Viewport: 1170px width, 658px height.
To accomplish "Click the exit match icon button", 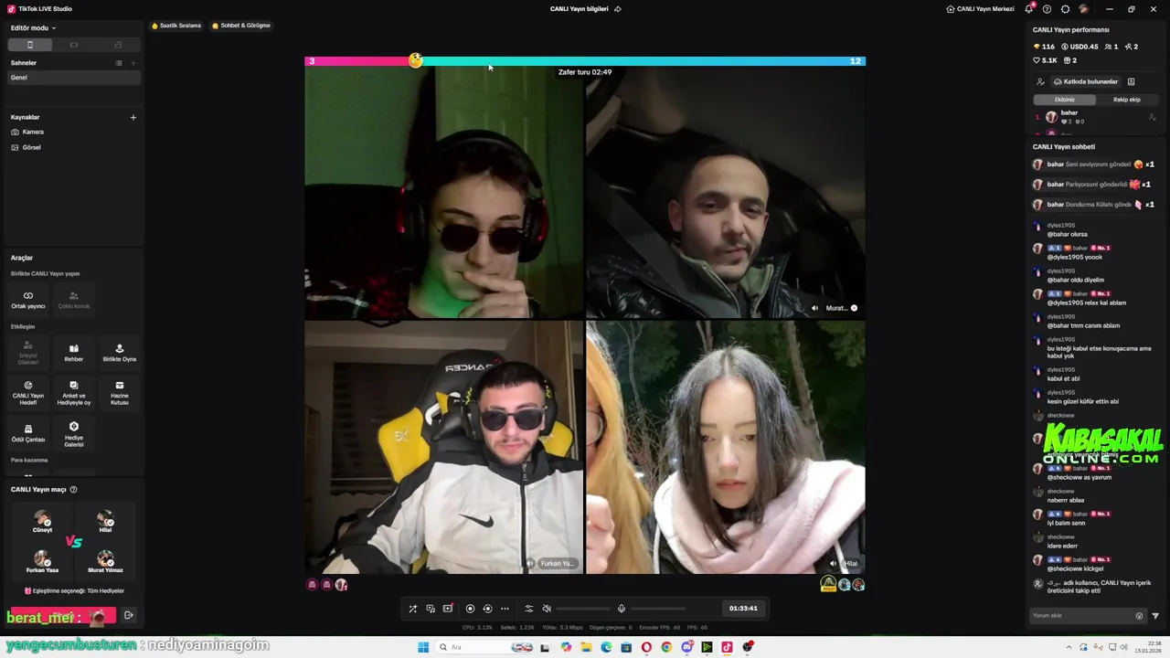I will click(x=129, y=615).
